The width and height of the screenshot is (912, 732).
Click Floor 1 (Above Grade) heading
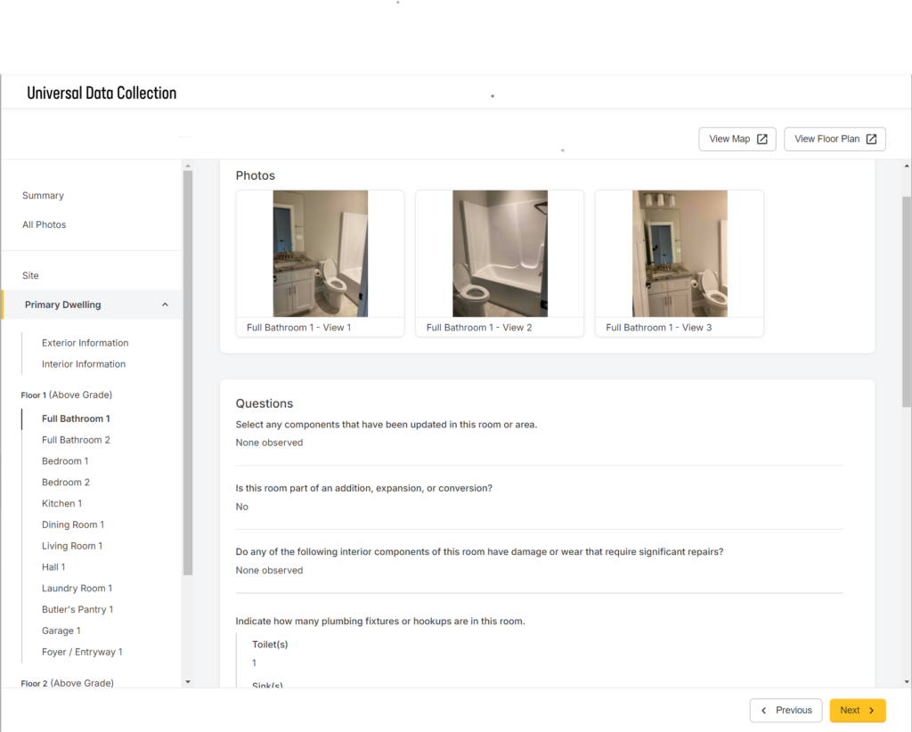(x=66, y=394)
